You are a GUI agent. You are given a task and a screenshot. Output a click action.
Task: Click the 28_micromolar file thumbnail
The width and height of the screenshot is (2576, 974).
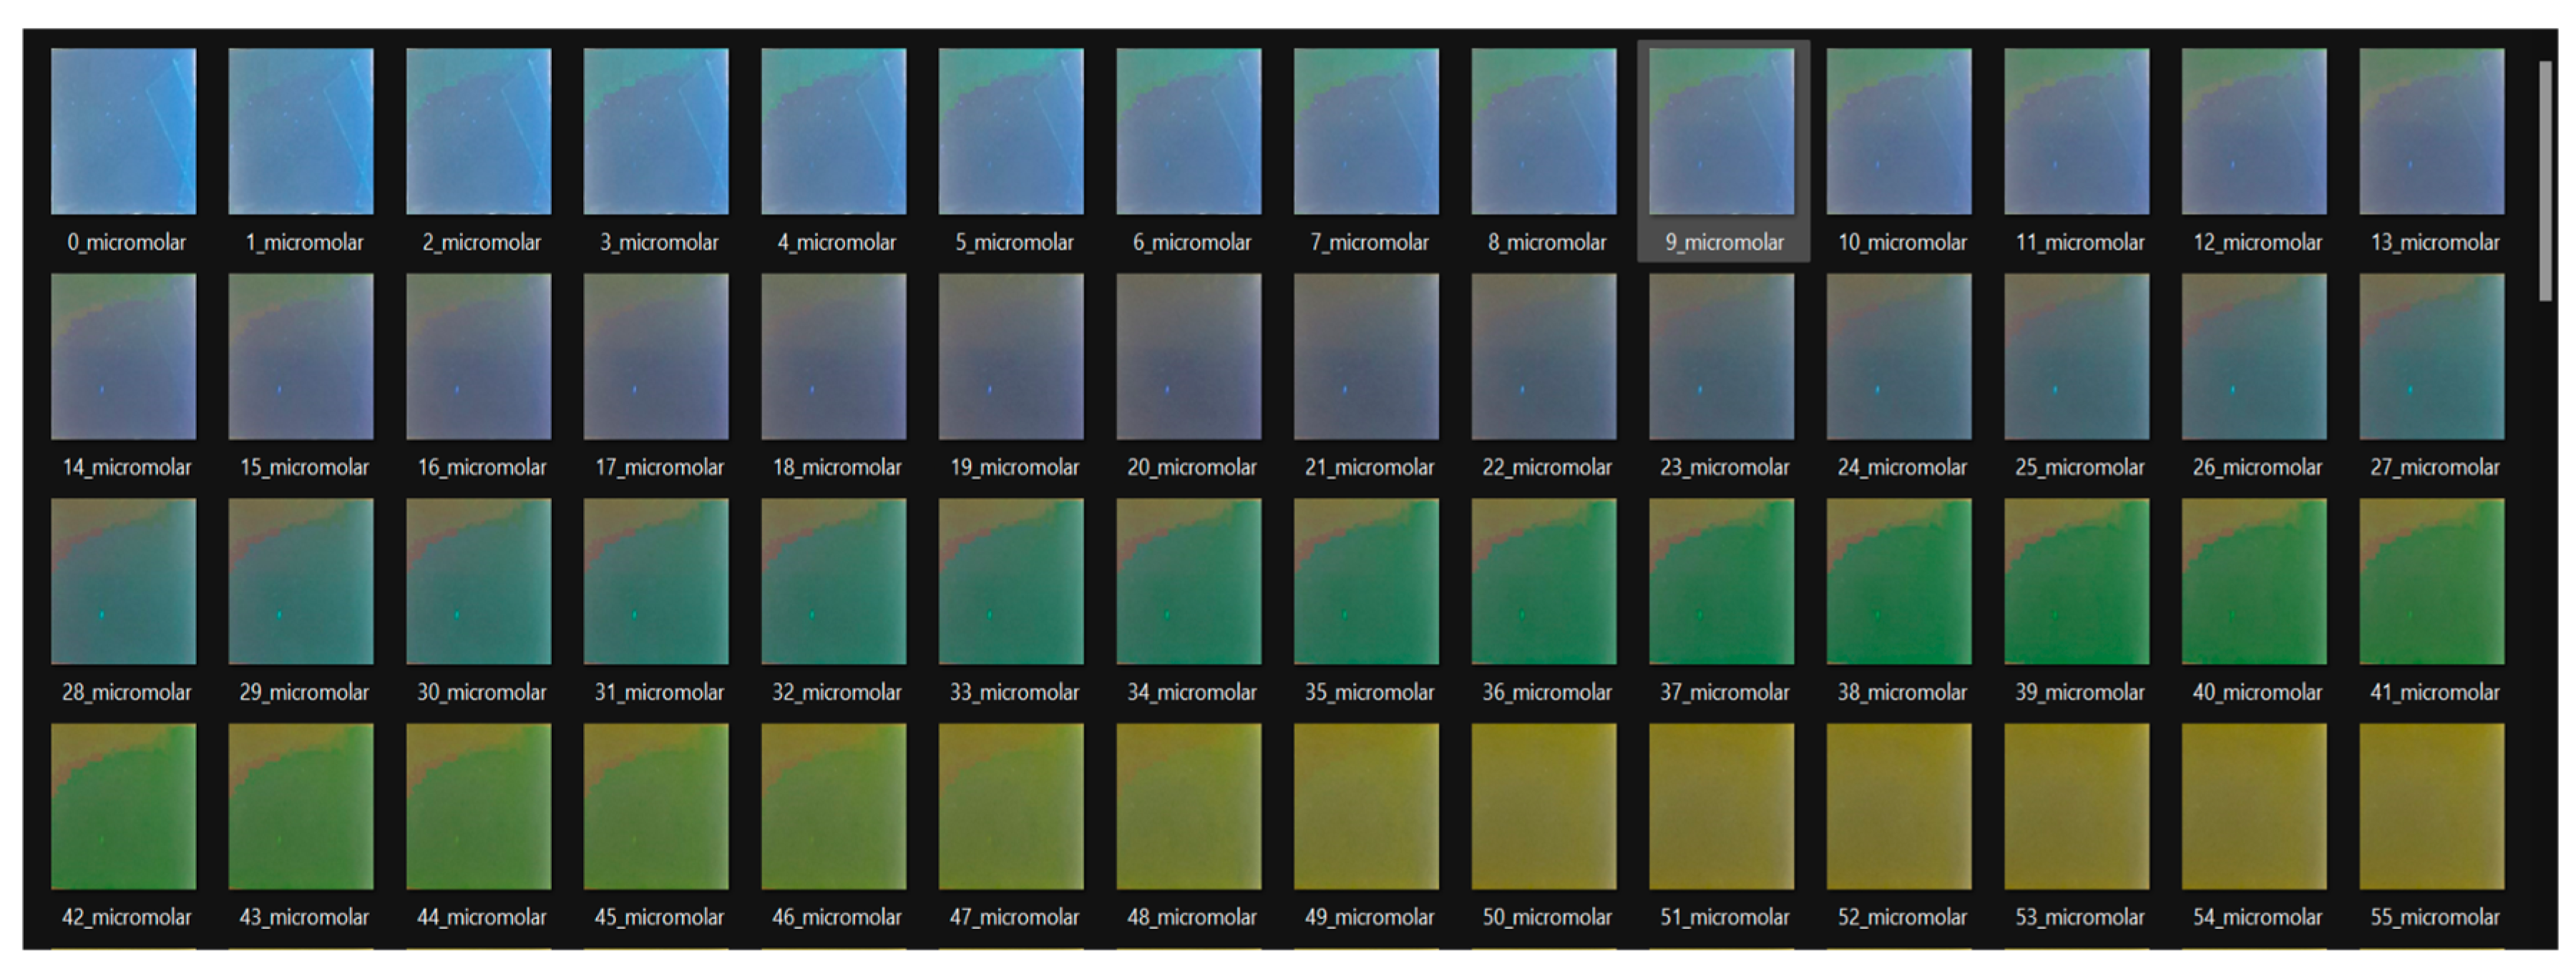click(123, 581)
